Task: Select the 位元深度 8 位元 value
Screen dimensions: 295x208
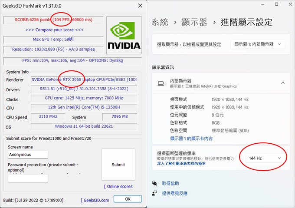Action: pos(217,115)
